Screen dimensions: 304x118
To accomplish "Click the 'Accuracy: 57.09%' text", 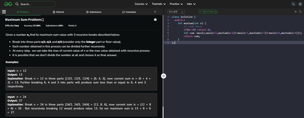I will pos(32,26).
